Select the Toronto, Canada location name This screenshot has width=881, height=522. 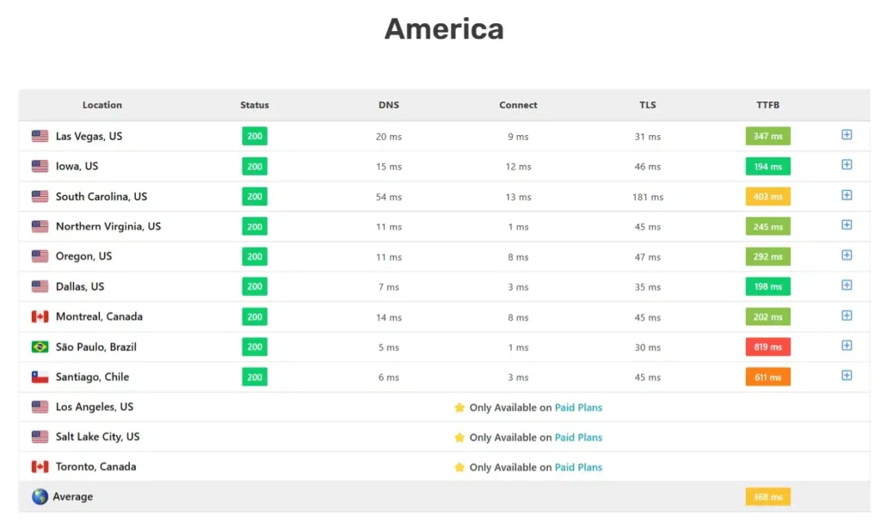pyautogui.click(x=95, y=466)
